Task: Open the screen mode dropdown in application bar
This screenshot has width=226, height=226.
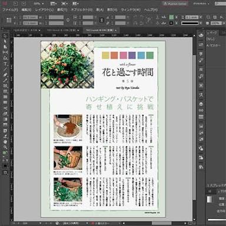Action: pyautogui.click(x=64, y=4)
